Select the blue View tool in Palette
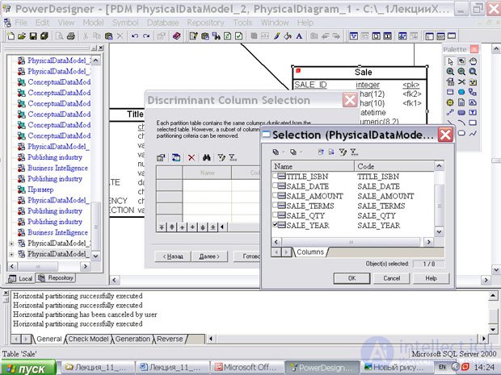The image size is (501, 375). pos(461,92)
